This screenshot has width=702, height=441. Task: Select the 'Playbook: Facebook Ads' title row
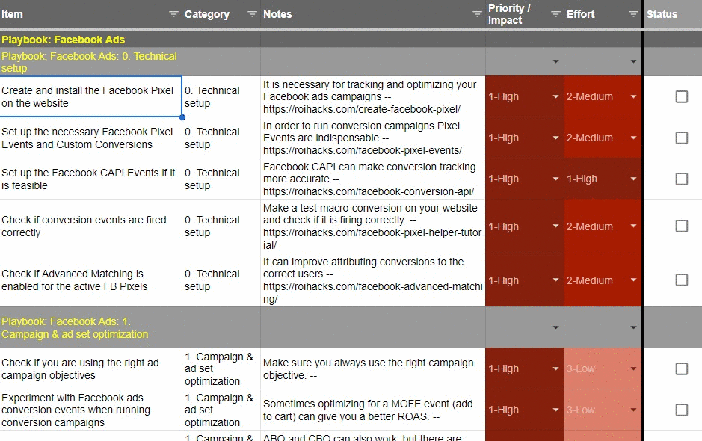(x=91, y=40)
